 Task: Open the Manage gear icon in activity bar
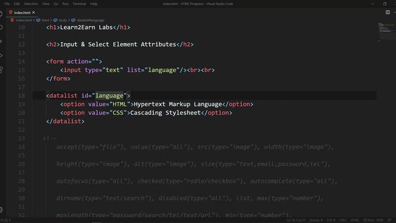pyautogui.click(x=1, y=209)
